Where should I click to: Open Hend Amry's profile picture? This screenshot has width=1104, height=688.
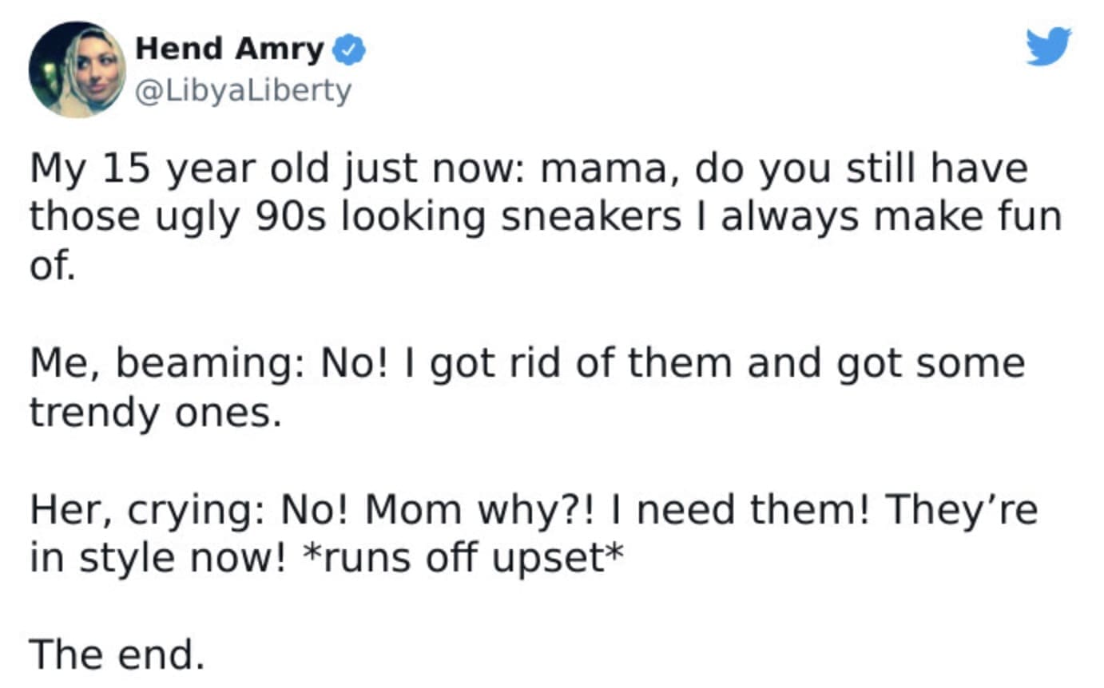pos(77,69)
